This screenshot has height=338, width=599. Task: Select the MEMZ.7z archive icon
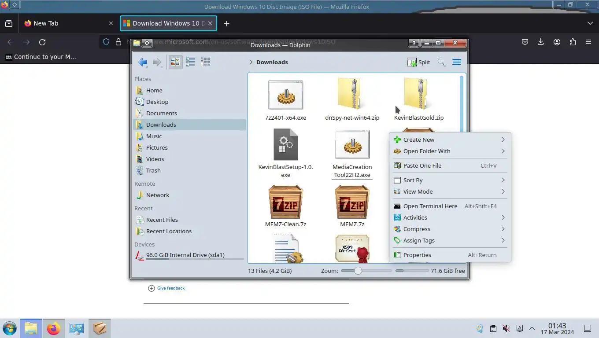click(x=352, y=202)
